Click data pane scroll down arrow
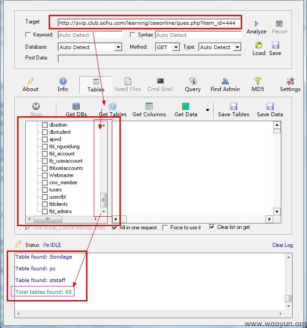Screen dimensions: 307x328 pos(277,212)
